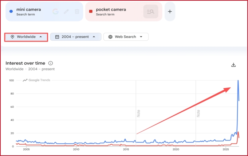Viewport: 248px width, 156px height.
Task: Download the Interest over time chart data
Action: pos(233,65)
